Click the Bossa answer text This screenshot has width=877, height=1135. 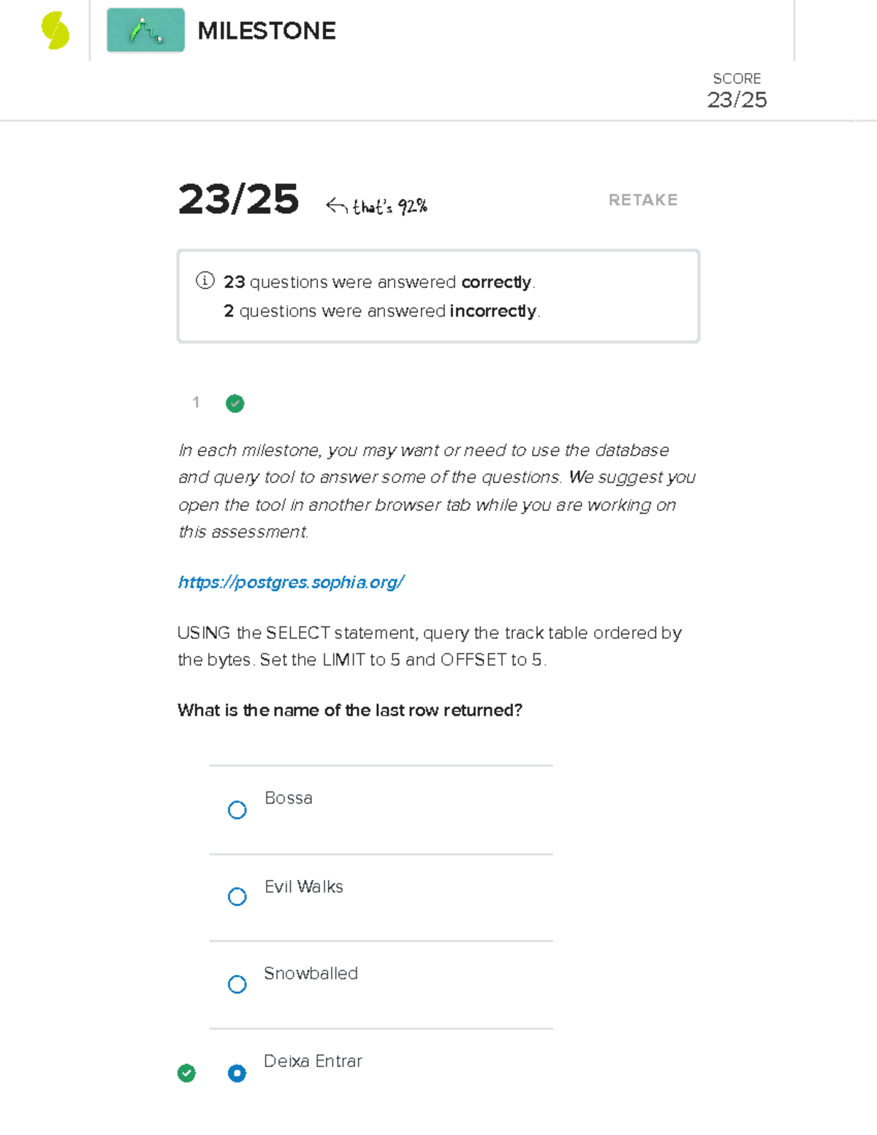[289, 798]
